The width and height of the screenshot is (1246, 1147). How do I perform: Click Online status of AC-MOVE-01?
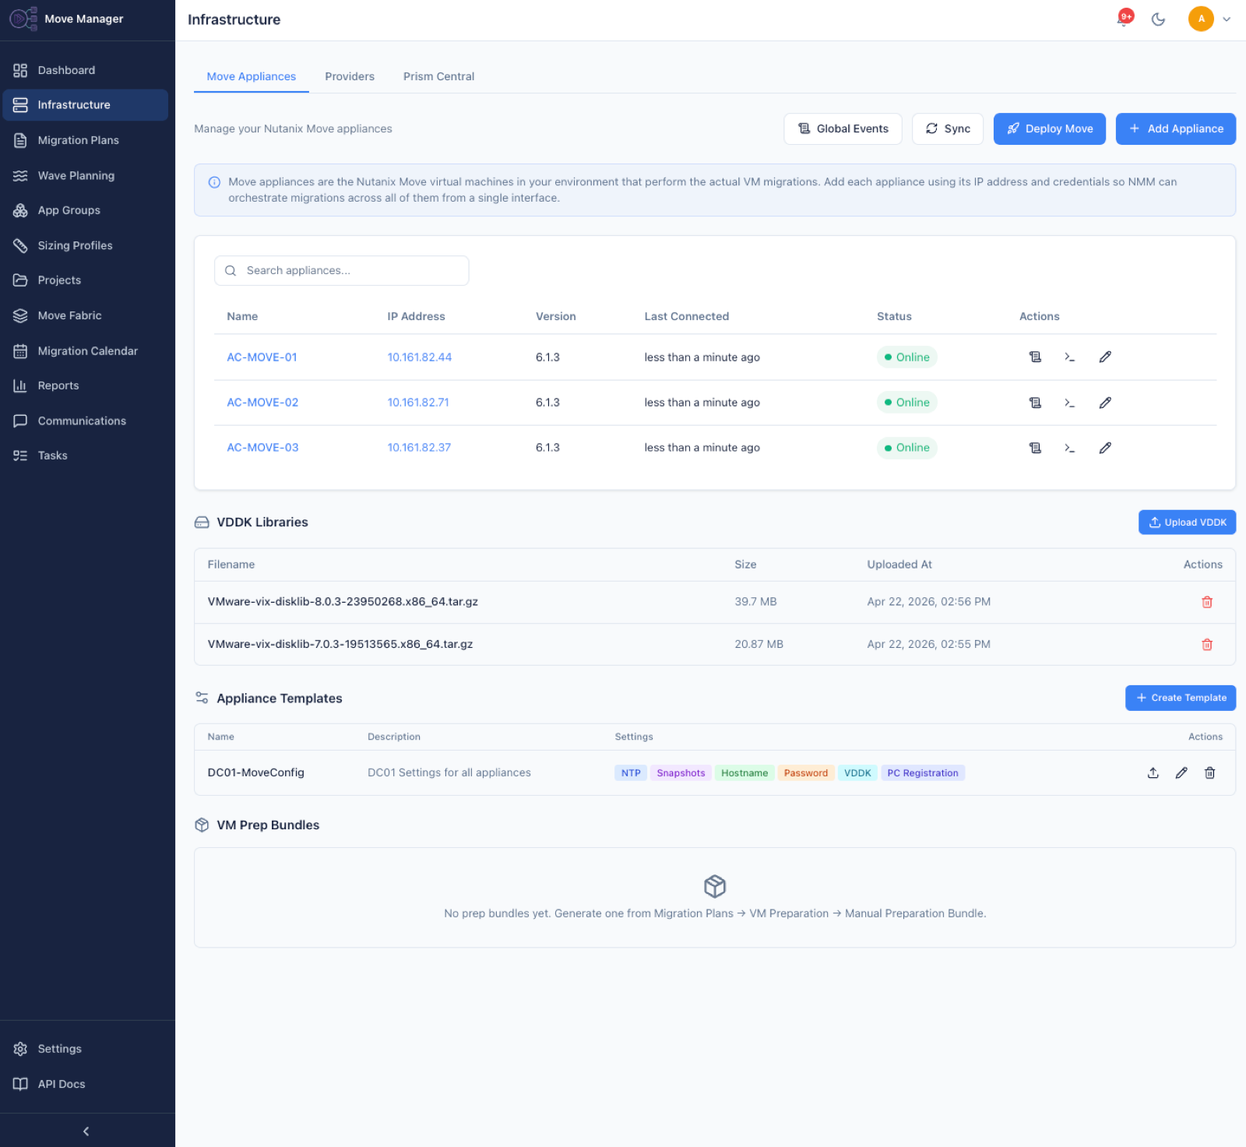tap(906, 357)
